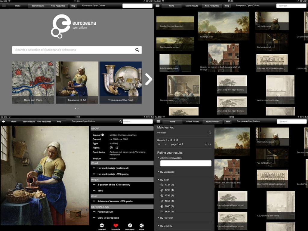Open Gezicht op huizen in Delft on results grid
Image resolution: width=308 pixels, height=231 pixels.
pyautogui.click(x=223, y=58)
